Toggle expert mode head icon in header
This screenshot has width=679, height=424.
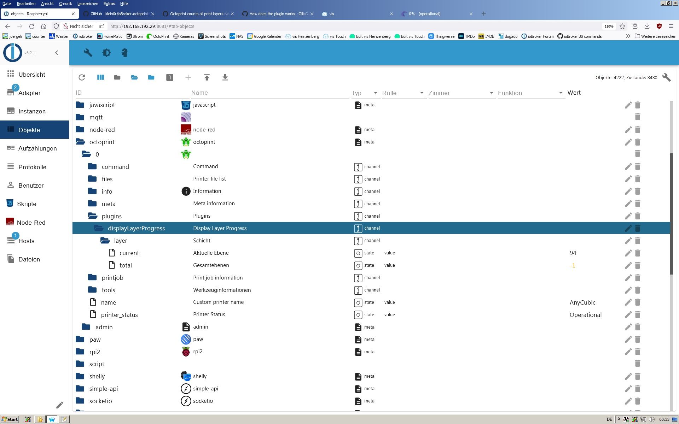point(124,53)
